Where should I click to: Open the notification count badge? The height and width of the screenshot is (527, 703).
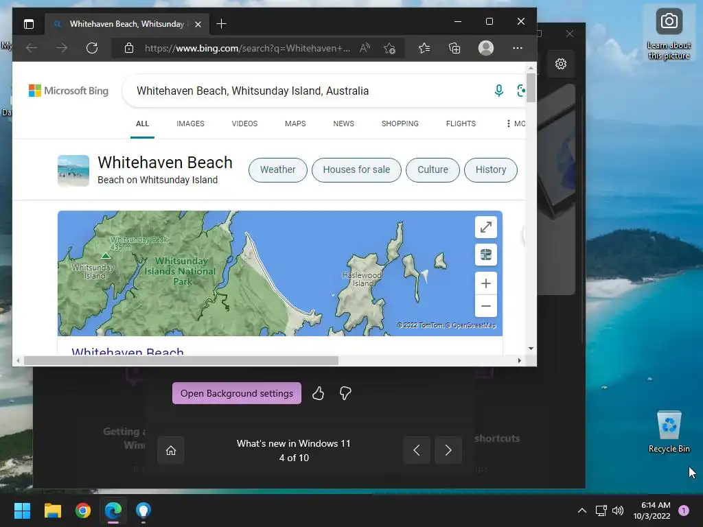pos(684,511)
